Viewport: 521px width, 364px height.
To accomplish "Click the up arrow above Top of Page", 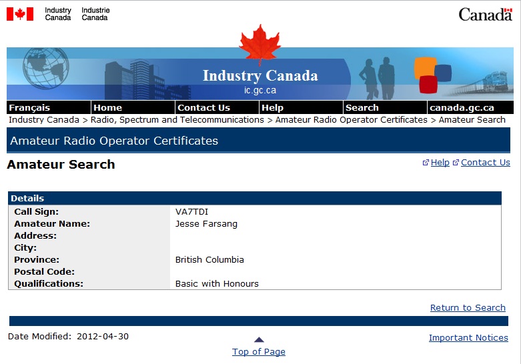I will pos(259,339).
